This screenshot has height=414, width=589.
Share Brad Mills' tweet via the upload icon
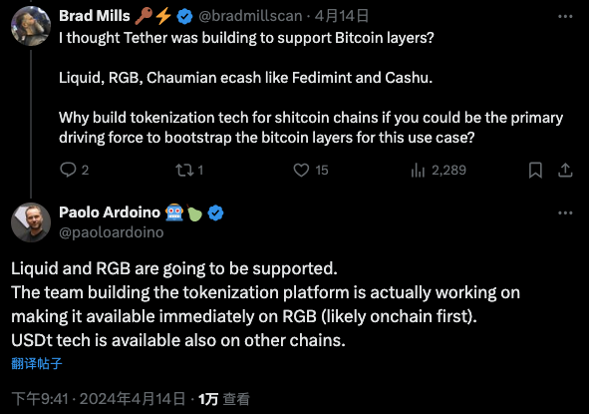coord(565,170)
